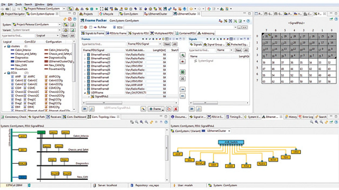Click the red cancel icon in Com.System Explorer

click(70, 19)
